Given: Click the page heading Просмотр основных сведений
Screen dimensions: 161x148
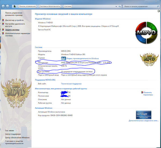Looking at the screenshot, I should click(64, 14).
